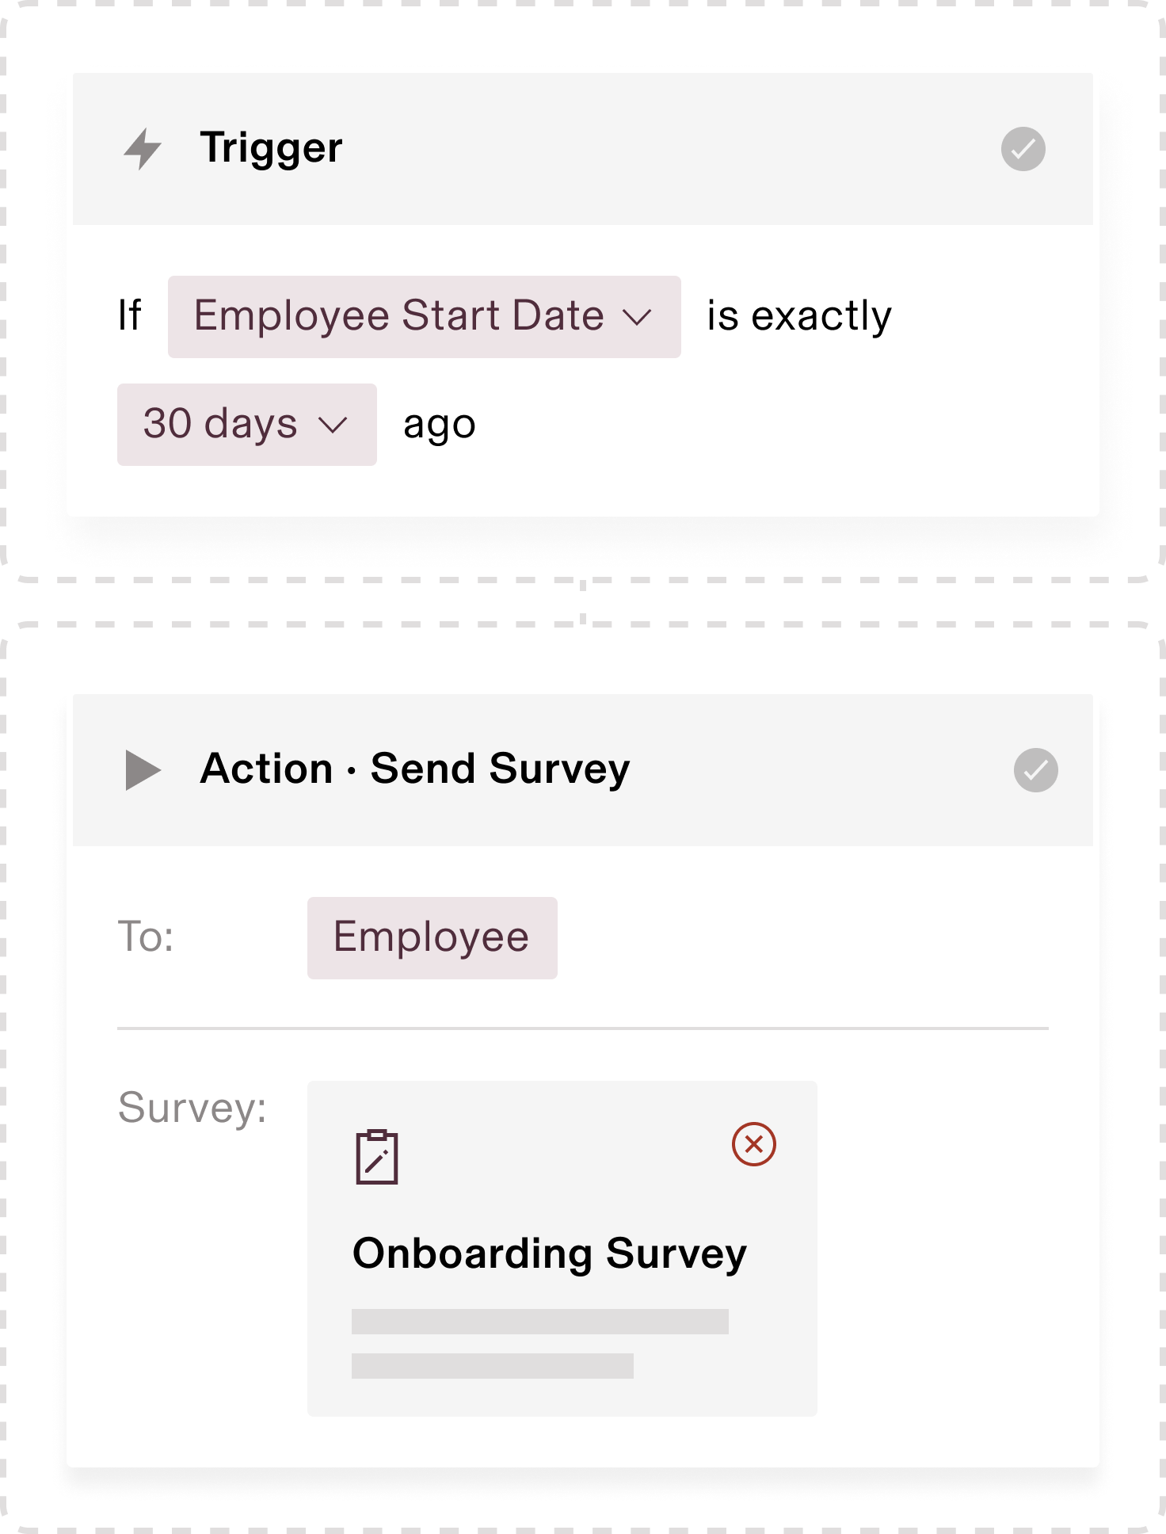
Task: Click the 'ago' text after 30 days
Action: (x=439, y=425)
